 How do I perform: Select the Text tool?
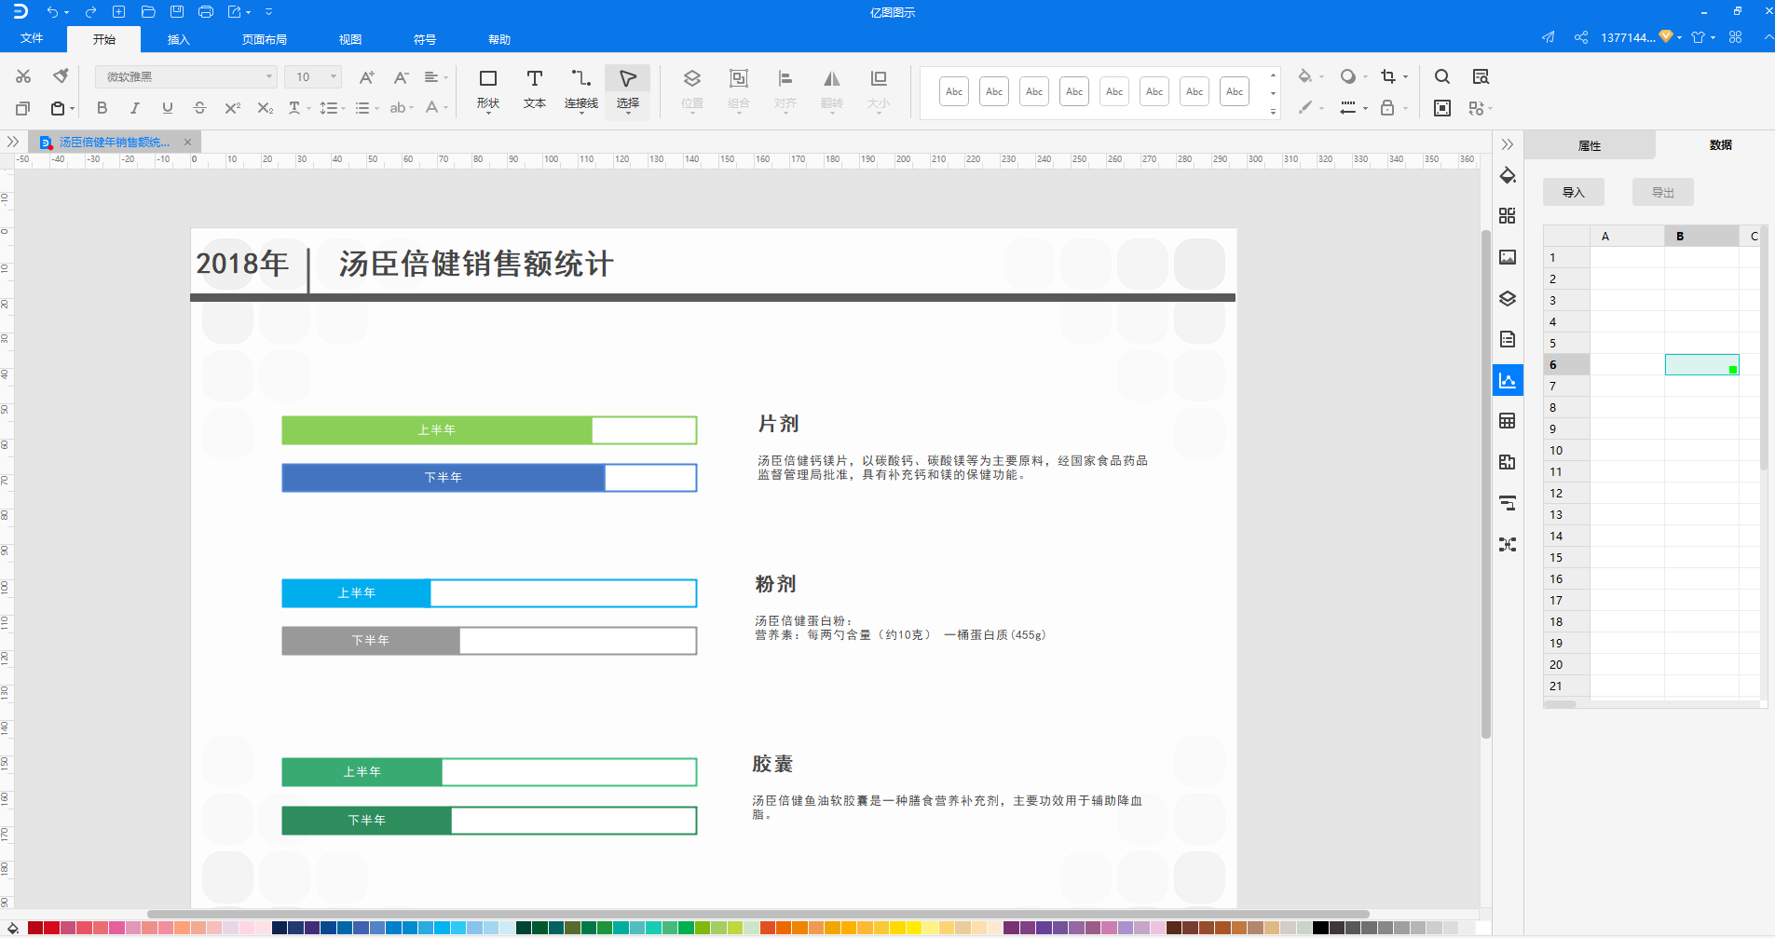(x=534, y=89)
